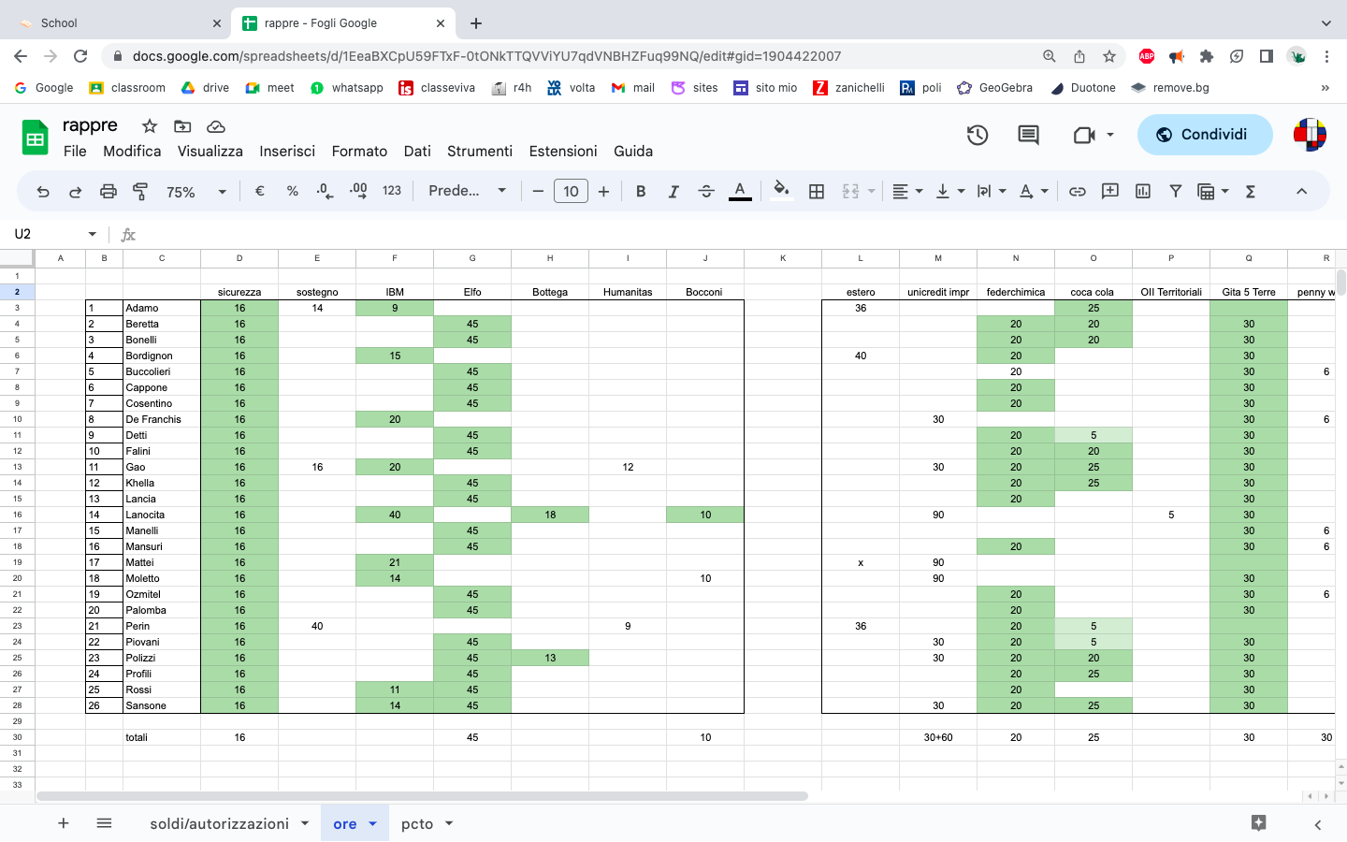The width and height of the screenshot is (1347, 842).
Task: Star the rappre document
Action: 150,126
